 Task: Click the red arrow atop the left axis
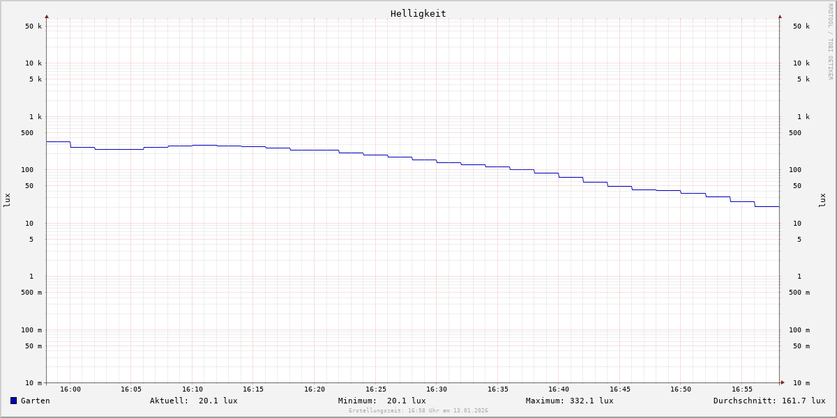pyautogui.click(x=47, y=16)
